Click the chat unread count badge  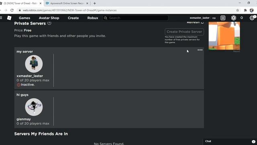253,141
